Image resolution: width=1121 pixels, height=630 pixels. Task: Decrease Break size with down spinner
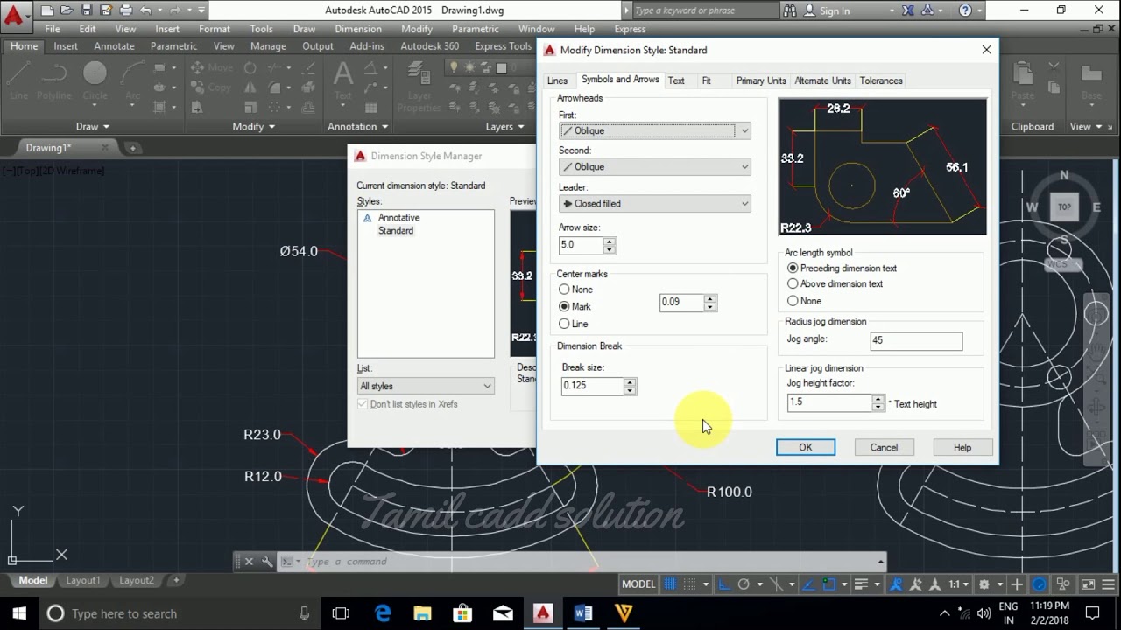tap(630, 390)
